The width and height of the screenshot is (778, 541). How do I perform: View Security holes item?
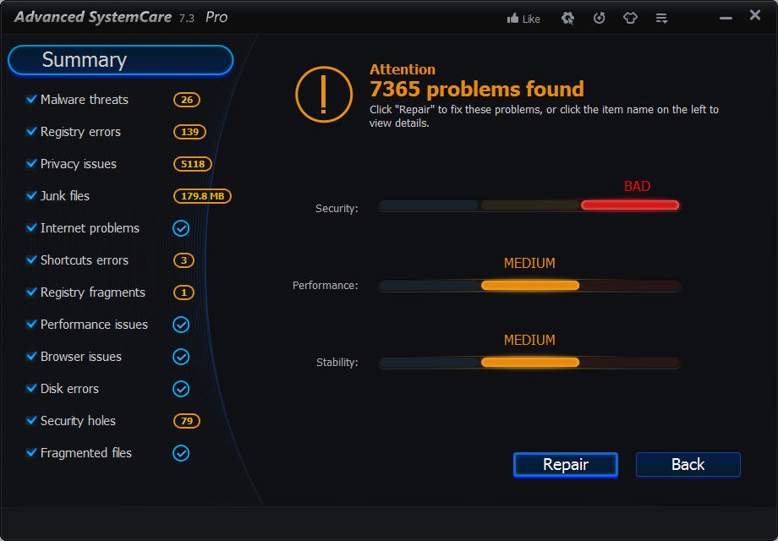(78, 421)
